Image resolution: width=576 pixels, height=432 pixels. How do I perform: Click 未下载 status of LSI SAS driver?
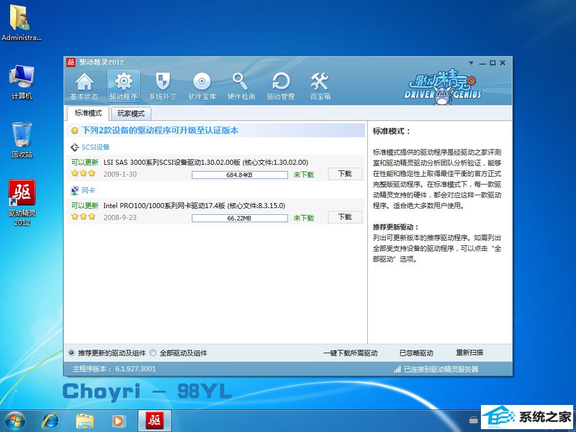click(303, 175)
